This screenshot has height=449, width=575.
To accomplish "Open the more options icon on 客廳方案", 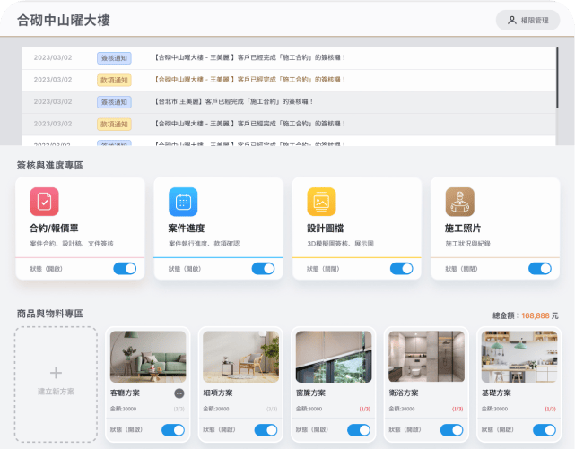I will point(179,393).
